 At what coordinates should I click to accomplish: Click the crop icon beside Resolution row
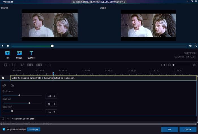(3, 119)
